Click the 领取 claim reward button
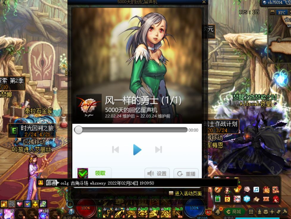291x219 pixels. pos(93,173)
